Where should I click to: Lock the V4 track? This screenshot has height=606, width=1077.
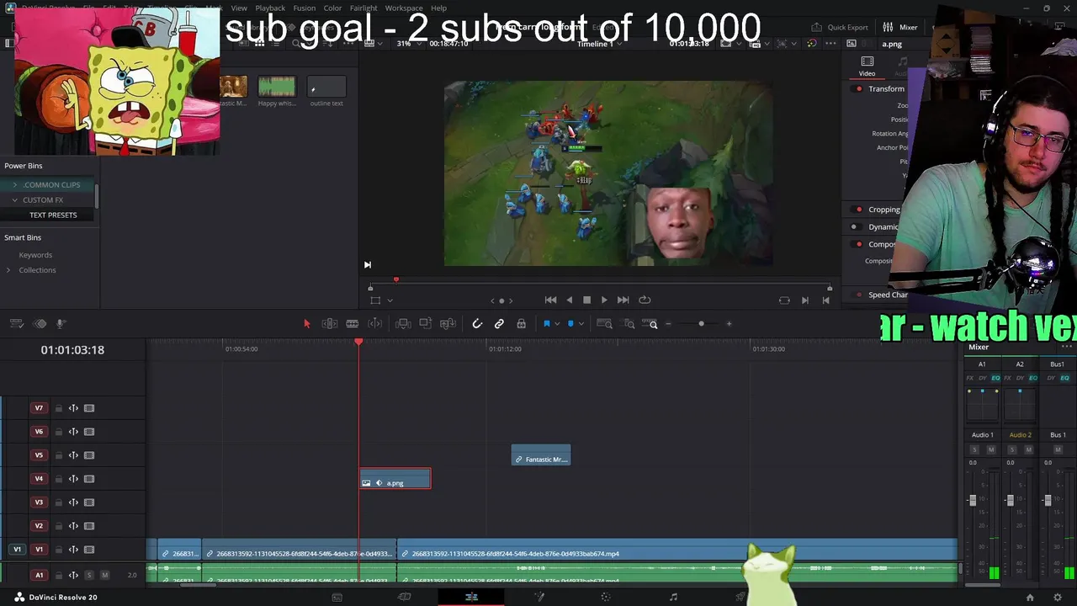pyautogui.click(x=58, y=479)
